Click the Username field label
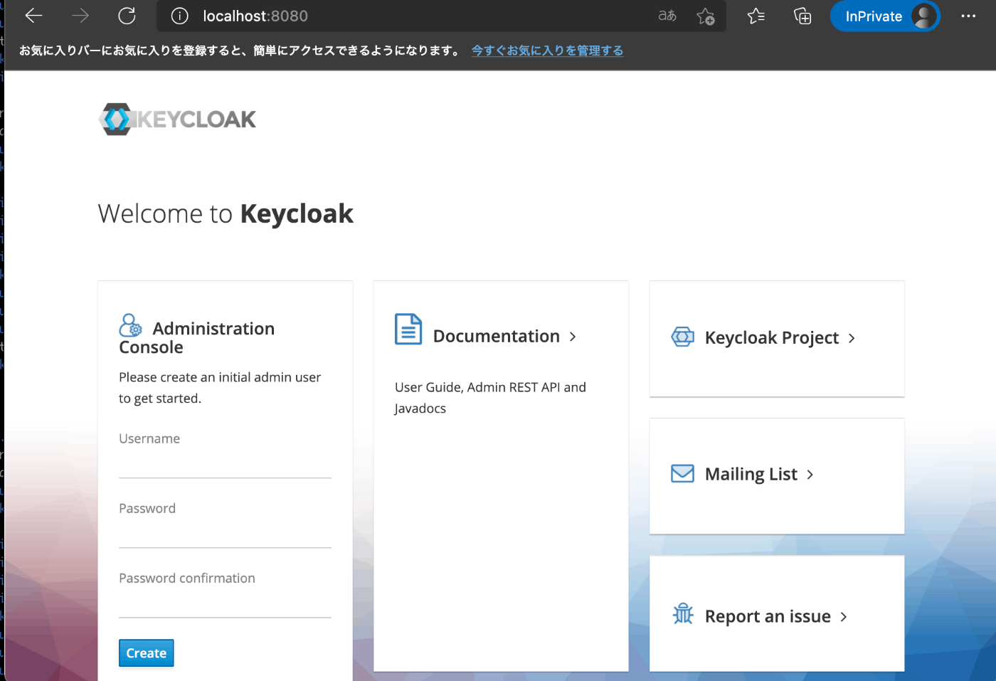The width and height of the screenshot is (996, 681). pyautogui.click(x=149, y=439)
